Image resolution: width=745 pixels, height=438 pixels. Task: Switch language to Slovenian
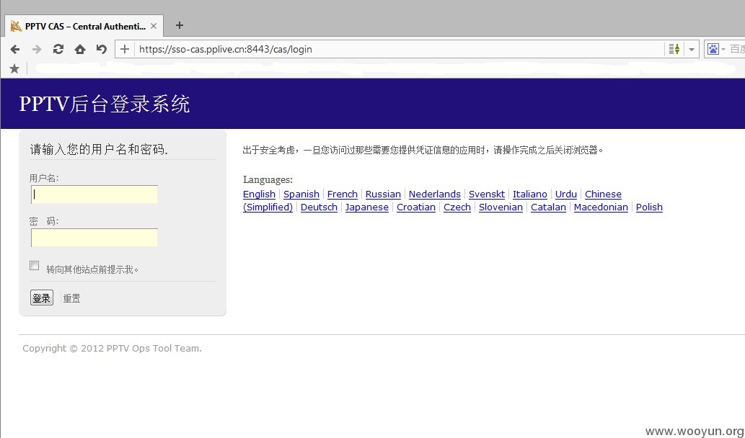tap(501, 207)
